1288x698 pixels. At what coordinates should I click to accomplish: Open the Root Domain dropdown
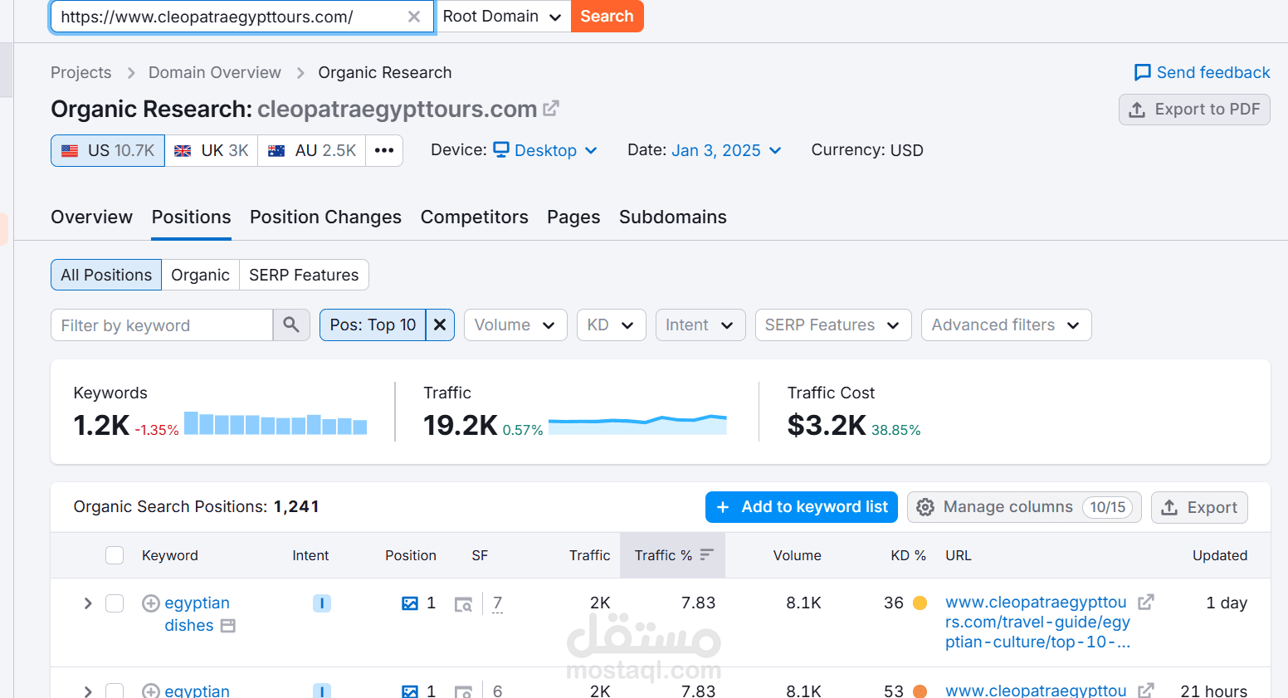coord(503,17)
